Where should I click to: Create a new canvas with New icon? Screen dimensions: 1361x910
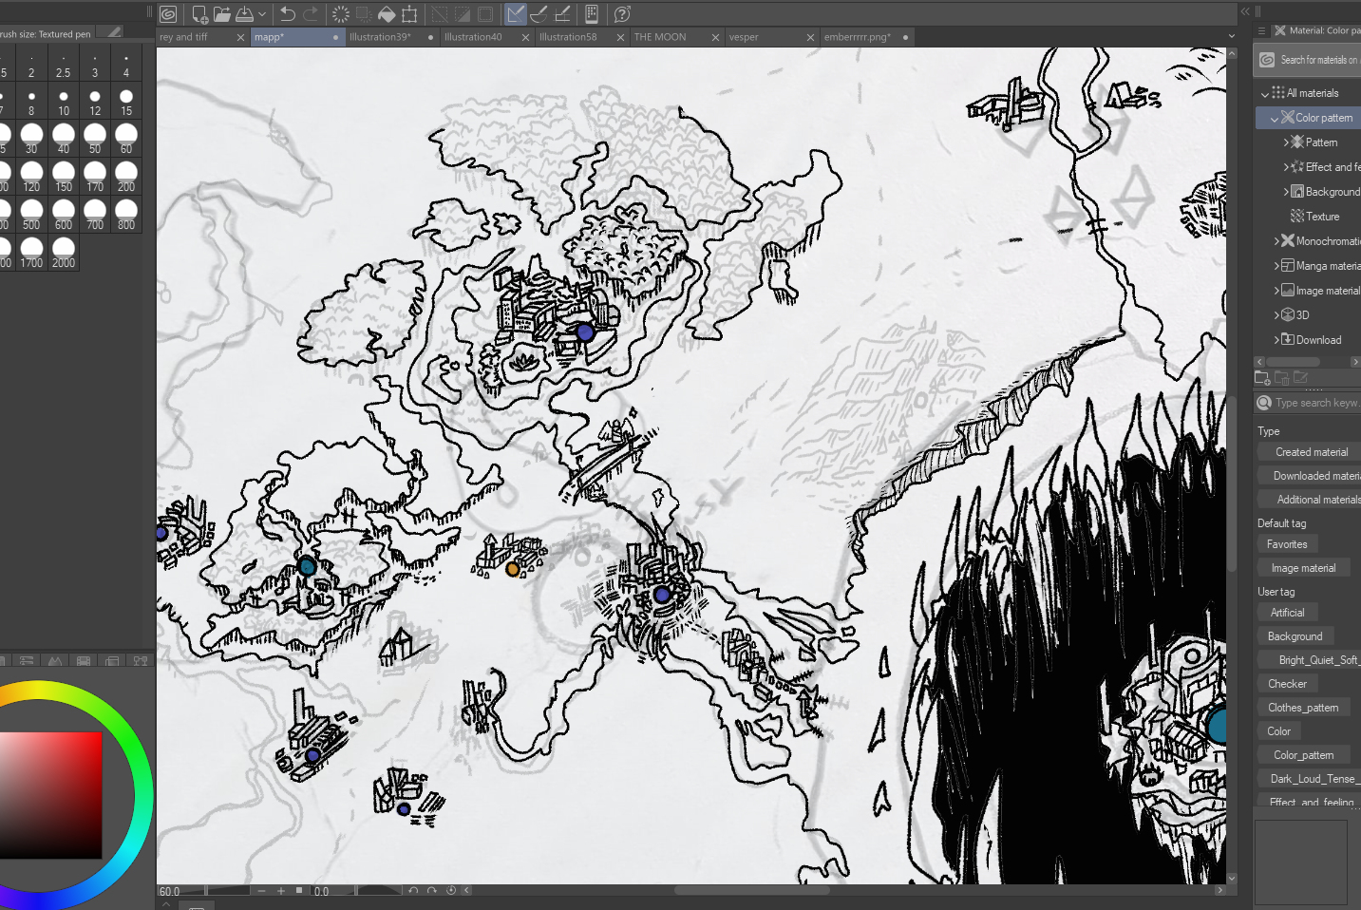tap(199, 14)
